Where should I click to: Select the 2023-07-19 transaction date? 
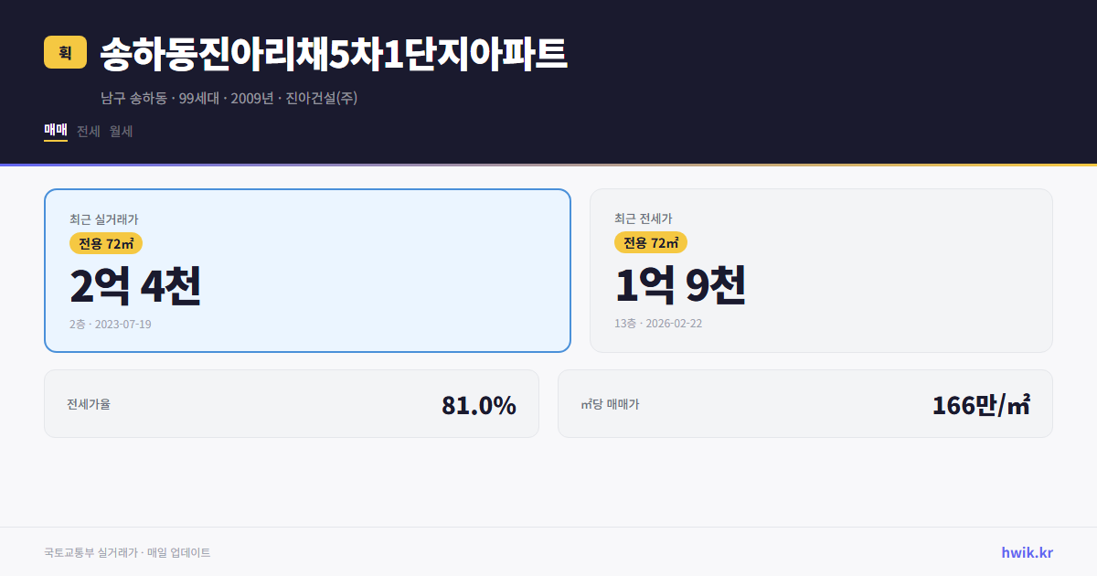coord(112,324)
